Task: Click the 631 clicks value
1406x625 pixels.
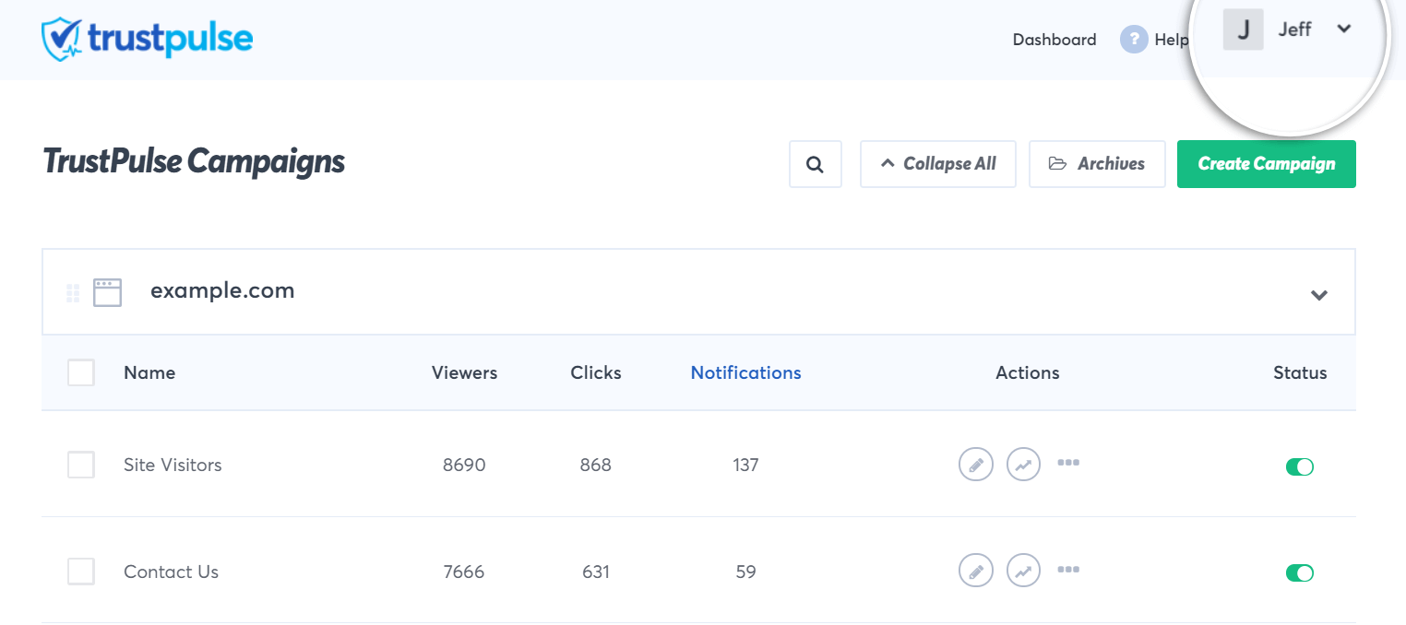Action: [596, 572]
